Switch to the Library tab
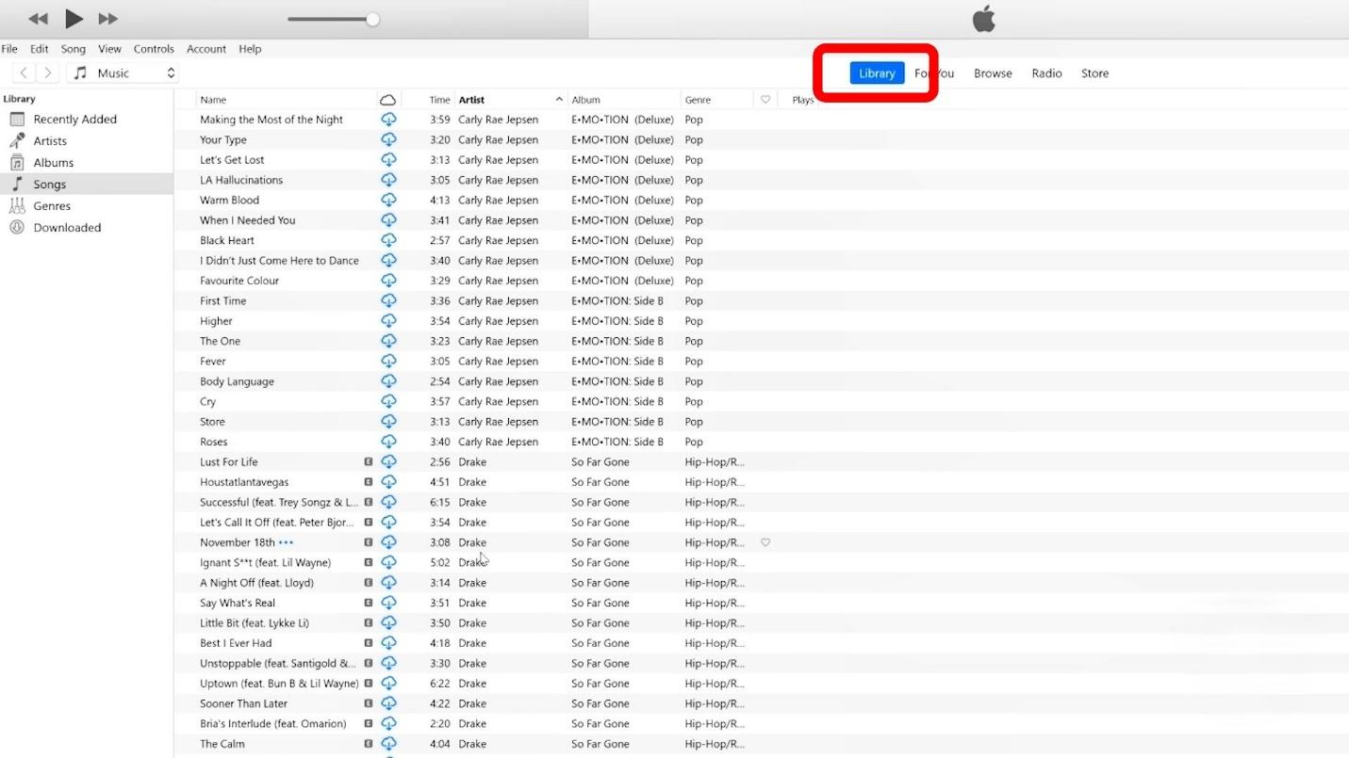Screen dimensions: 1349x758 pos(877,73)
